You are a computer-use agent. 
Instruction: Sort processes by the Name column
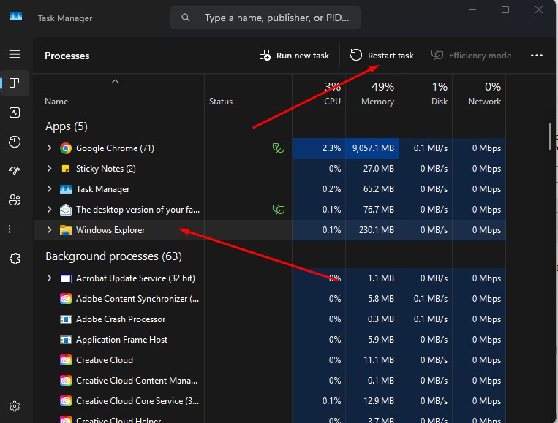tap(56, 102)
